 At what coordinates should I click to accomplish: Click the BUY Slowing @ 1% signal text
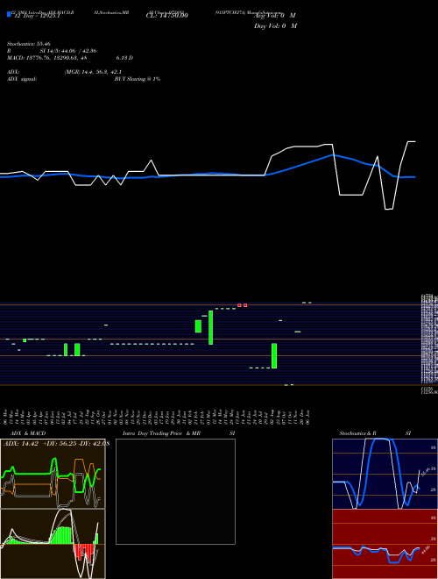(x=138, y=79)
